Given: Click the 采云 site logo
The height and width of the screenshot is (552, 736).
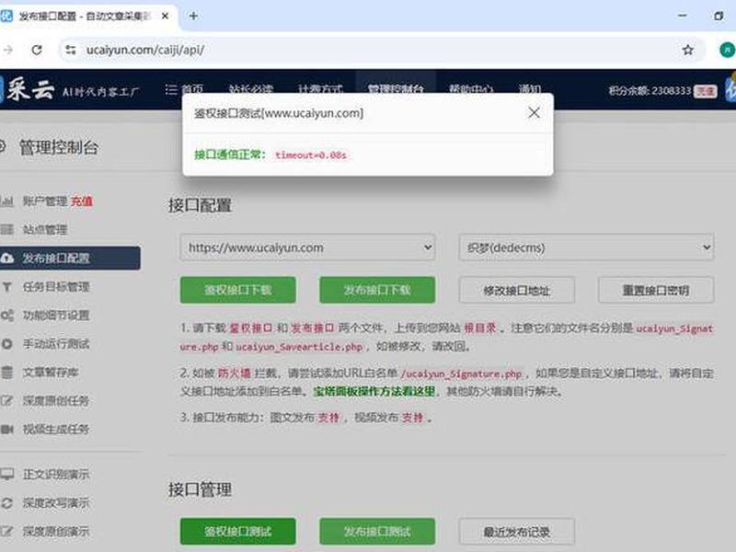Looking at the screenshot, I should point(30,88).
